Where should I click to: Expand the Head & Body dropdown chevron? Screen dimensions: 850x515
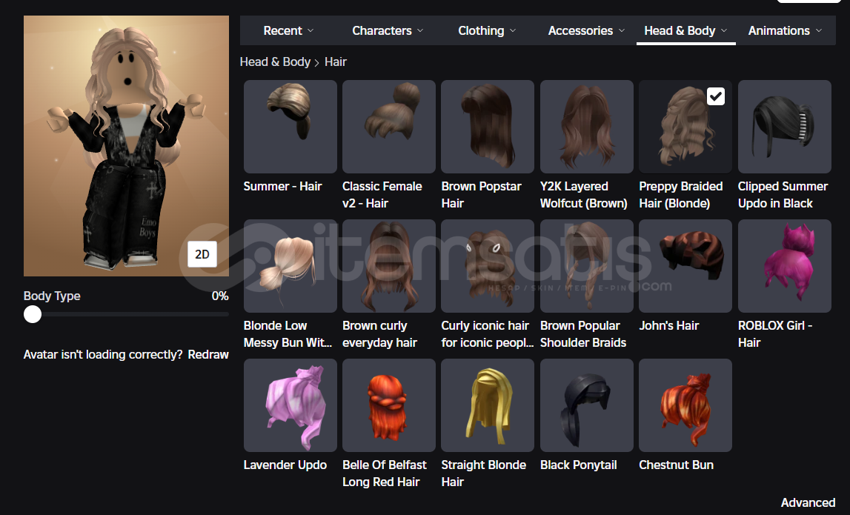724,31
